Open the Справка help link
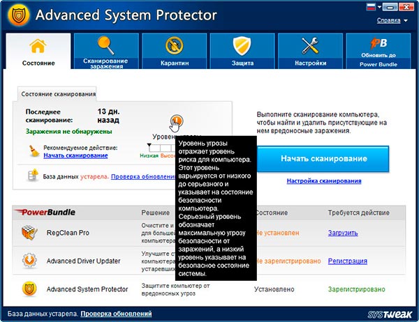This screenshot has width=419, height=322. point(388,20)
